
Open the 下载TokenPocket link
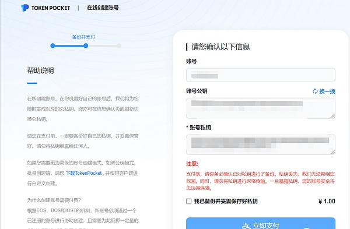point(83,173)
